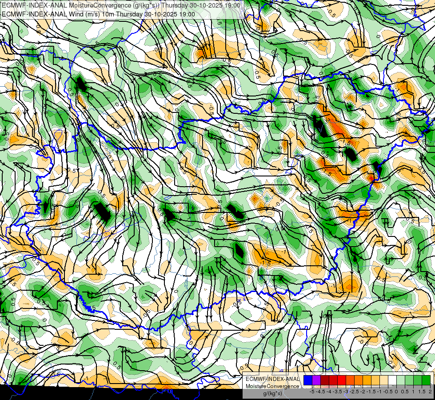Click the blue swatch in the legend
This screenshot has width=435, height=400.
click(308, 380)
